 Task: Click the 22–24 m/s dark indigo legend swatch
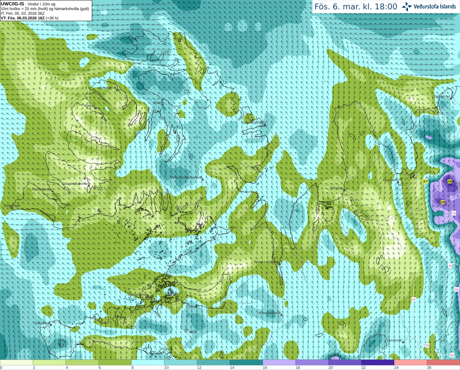378,362
